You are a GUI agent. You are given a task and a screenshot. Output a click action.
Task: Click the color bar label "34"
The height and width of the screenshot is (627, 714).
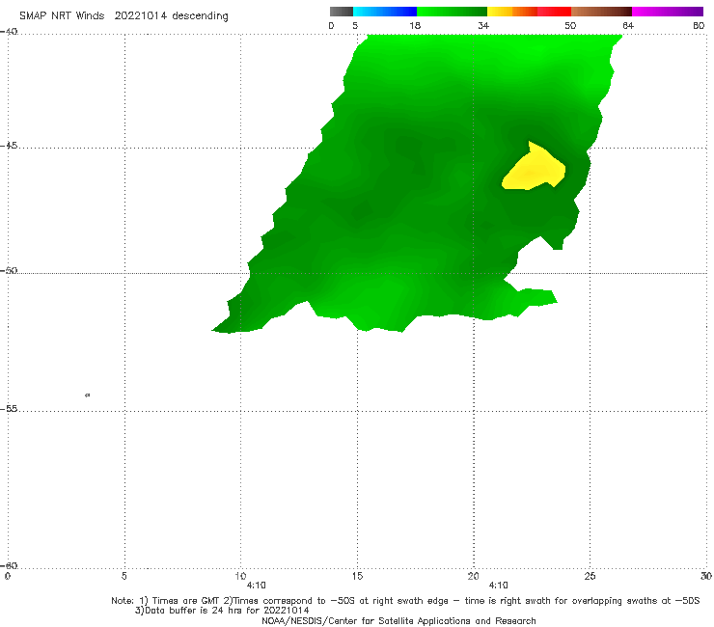pyautogui.click(x=483, y=25)
